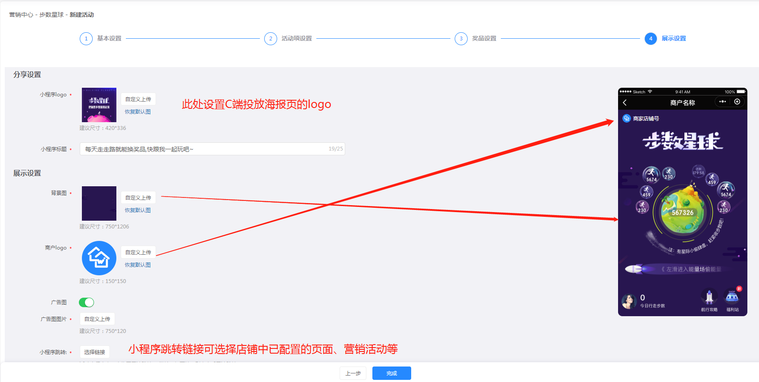This screenshot has width=759, height=382.
Task: Click the back arrow in phone preview
Action: (625, 102)
